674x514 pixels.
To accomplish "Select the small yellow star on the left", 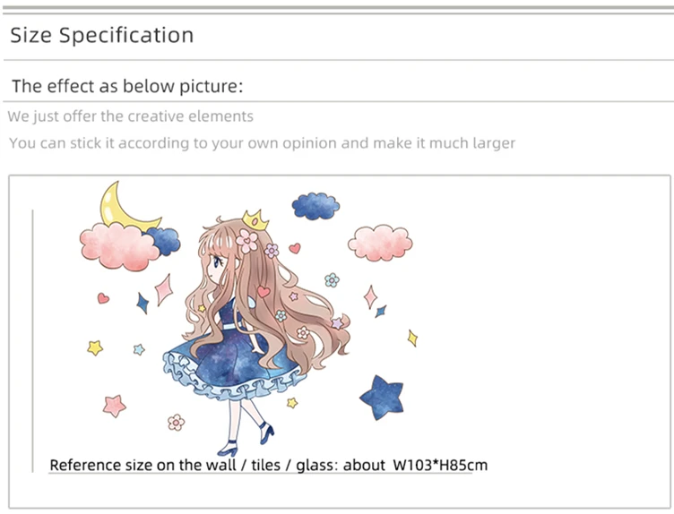I will pyautogui.click(x=95, y=347).
